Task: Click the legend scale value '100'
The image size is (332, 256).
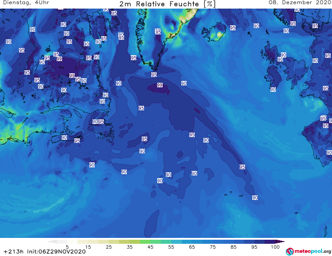Action: (x=275, y=247)
